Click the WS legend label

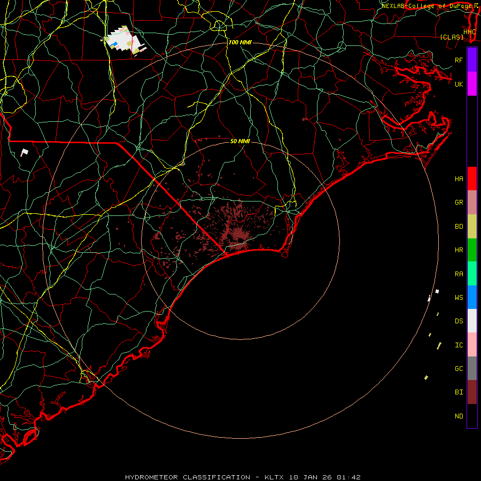click(x=459, y=298)
